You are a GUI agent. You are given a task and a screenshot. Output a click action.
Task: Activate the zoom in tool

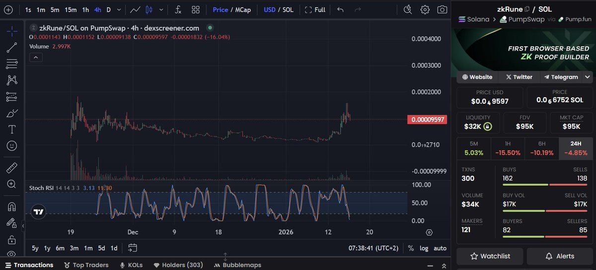point(12,184)
